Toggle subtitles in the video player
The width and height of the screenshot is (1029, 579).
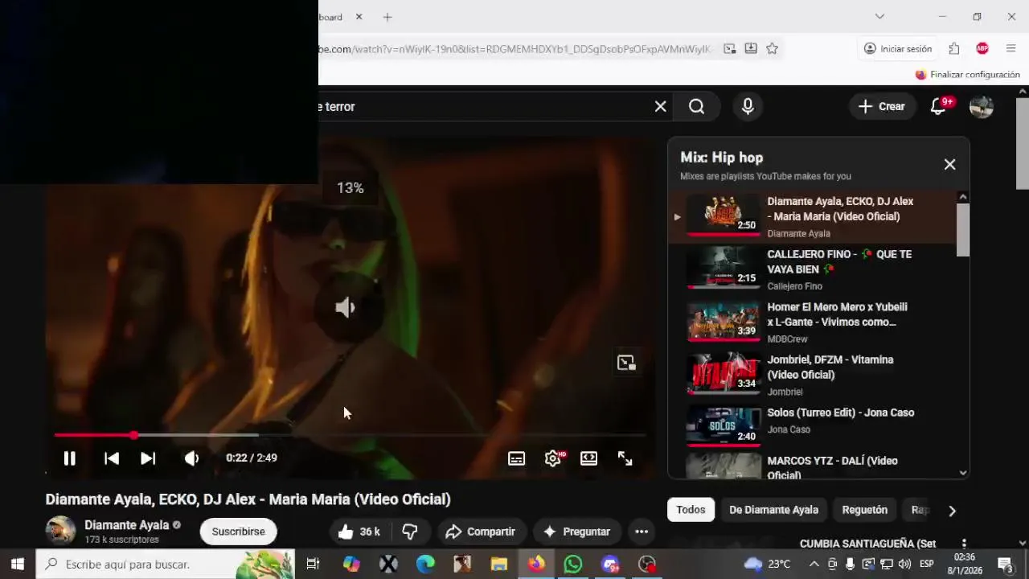tap(516, 458)
